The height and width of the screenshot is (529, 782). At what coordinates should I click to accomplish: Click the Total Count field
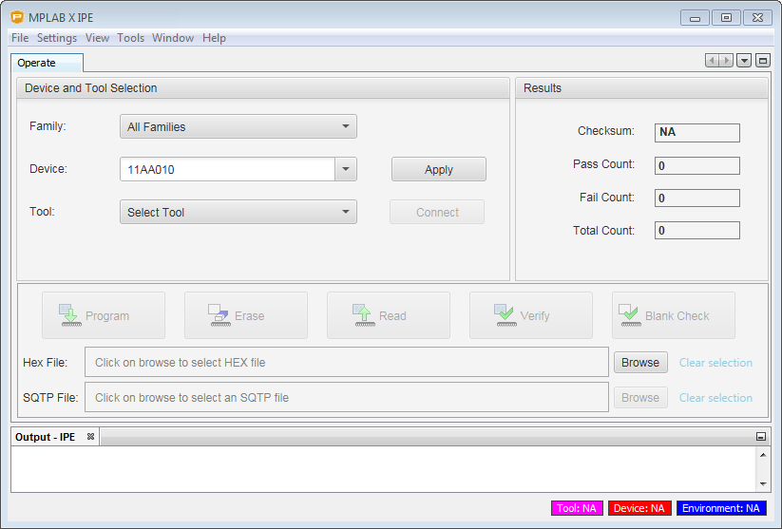pyautogui.click(x=696, y=231)
